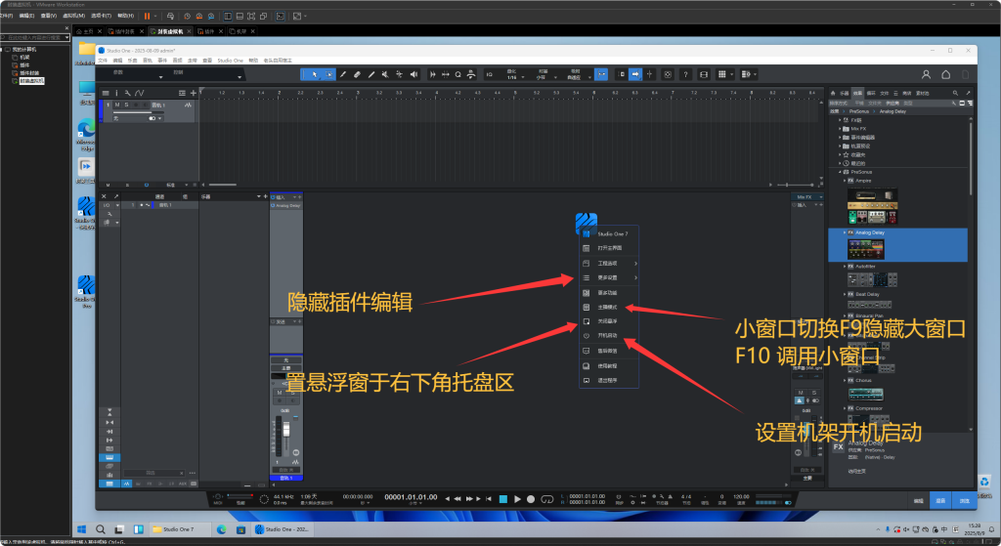The image size is (1001, 546).
Task: Click the blue Stop button in transport
Action: click(x=503, y=499)
